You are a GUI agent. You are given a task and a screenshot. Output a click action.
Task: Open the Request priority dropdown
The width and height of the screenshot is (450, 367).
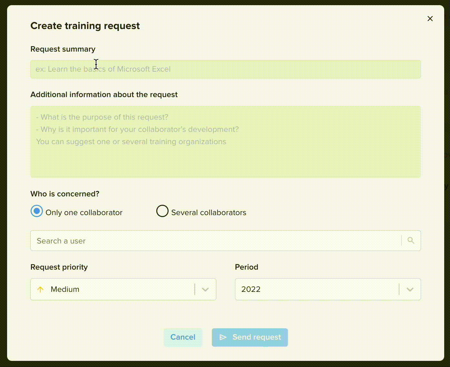pos(123,289)
